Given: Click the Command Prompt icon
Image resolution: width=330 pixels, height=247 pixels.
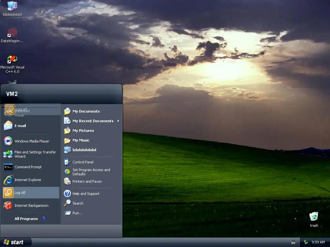Looking at the screenshot, I should pyautogui.click(x=8, y=167).
